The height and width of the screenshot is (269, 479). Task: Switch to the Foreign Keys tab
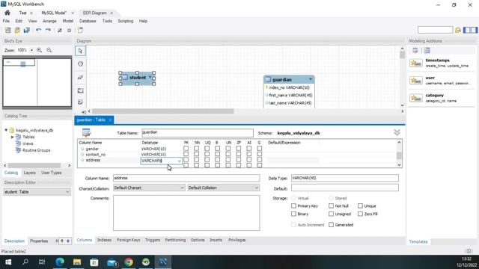(x=128, y=240)
